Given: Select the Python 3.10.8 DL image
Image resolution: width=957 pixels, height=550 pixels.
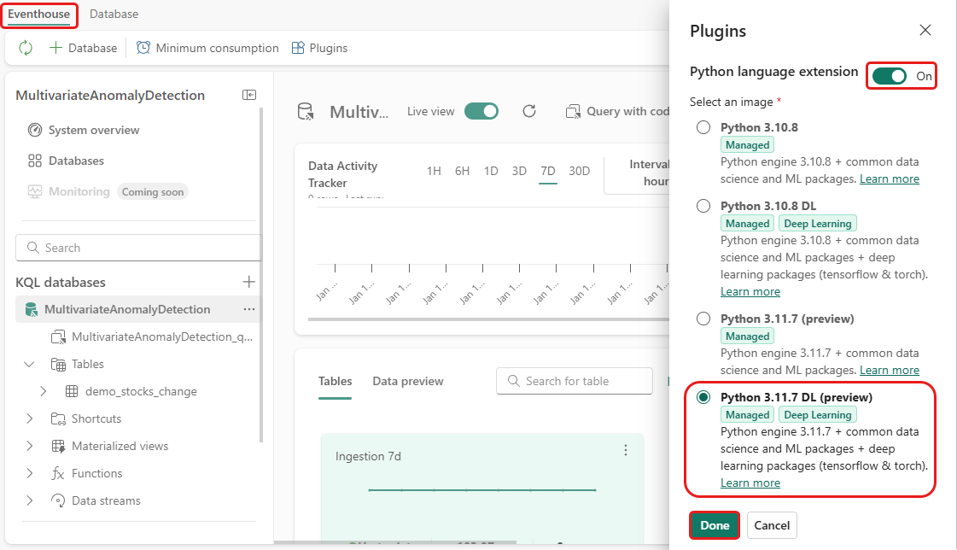Looking at the screenshot, I should tap(703, 206).
